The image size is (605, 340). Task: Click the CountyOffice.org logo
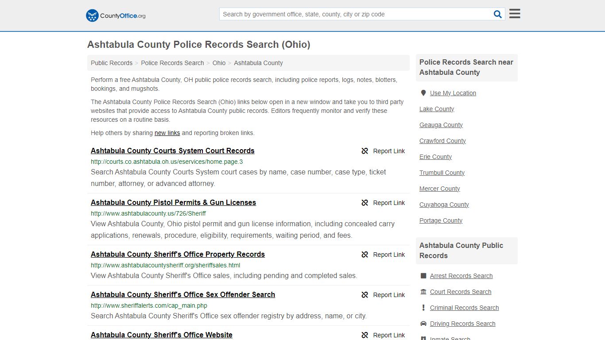coord(116,15)
